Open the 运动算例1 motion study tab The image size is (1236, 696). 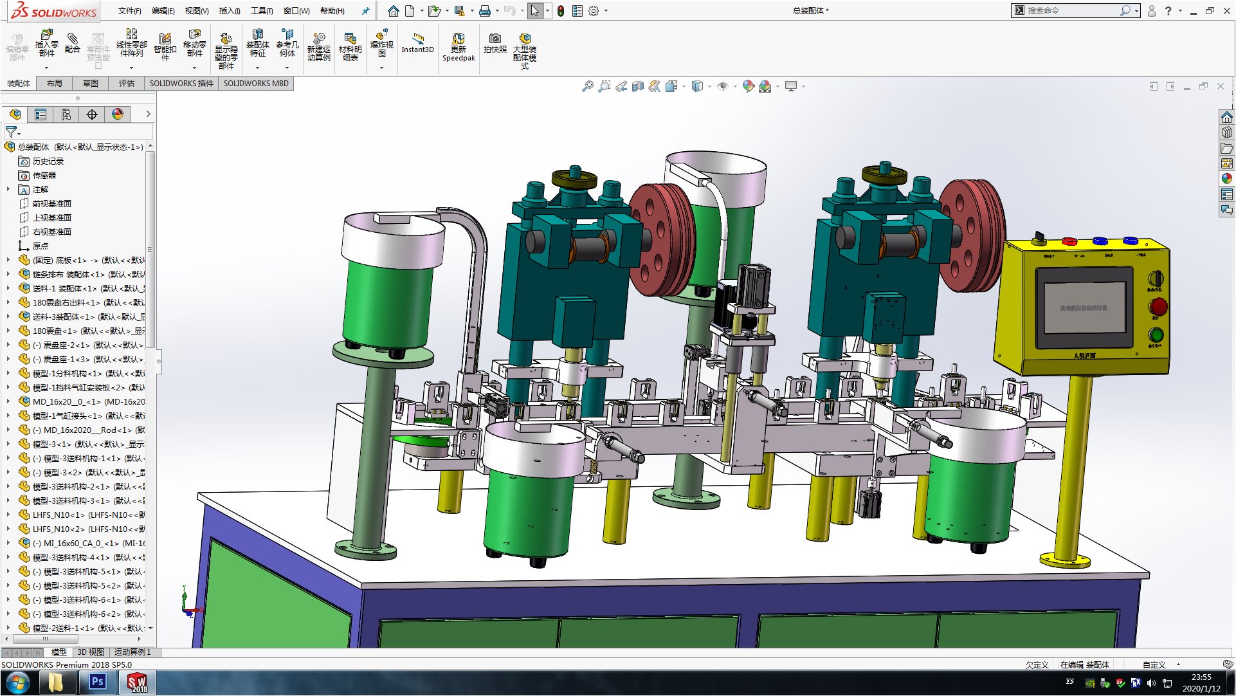tap(132, 652)
